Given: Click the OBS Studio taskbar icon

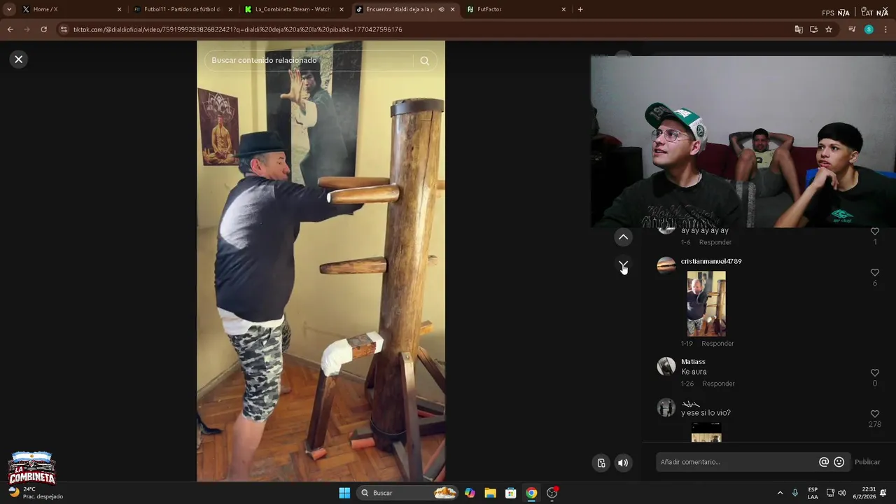Looking at the screenshot, I should pos(552,493).
